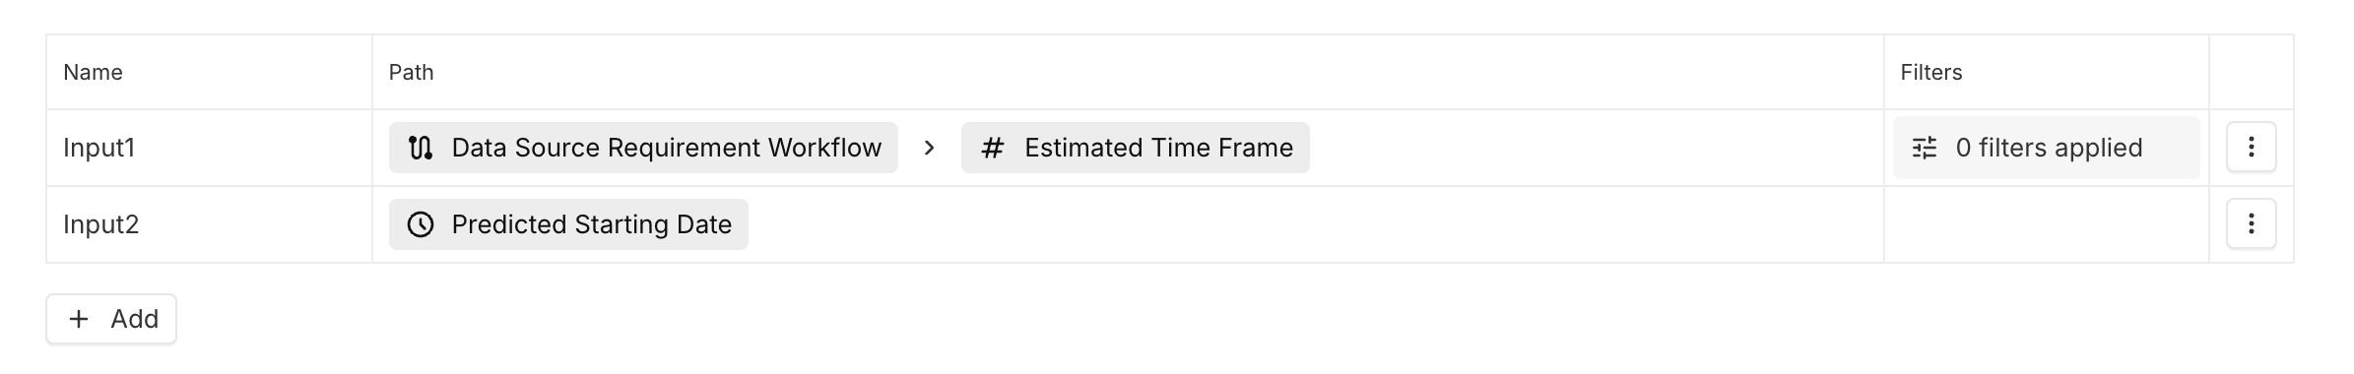Select the Estimated Time Frame chip
This screenshot has height=374, width=2354.
click(1136, 148)
